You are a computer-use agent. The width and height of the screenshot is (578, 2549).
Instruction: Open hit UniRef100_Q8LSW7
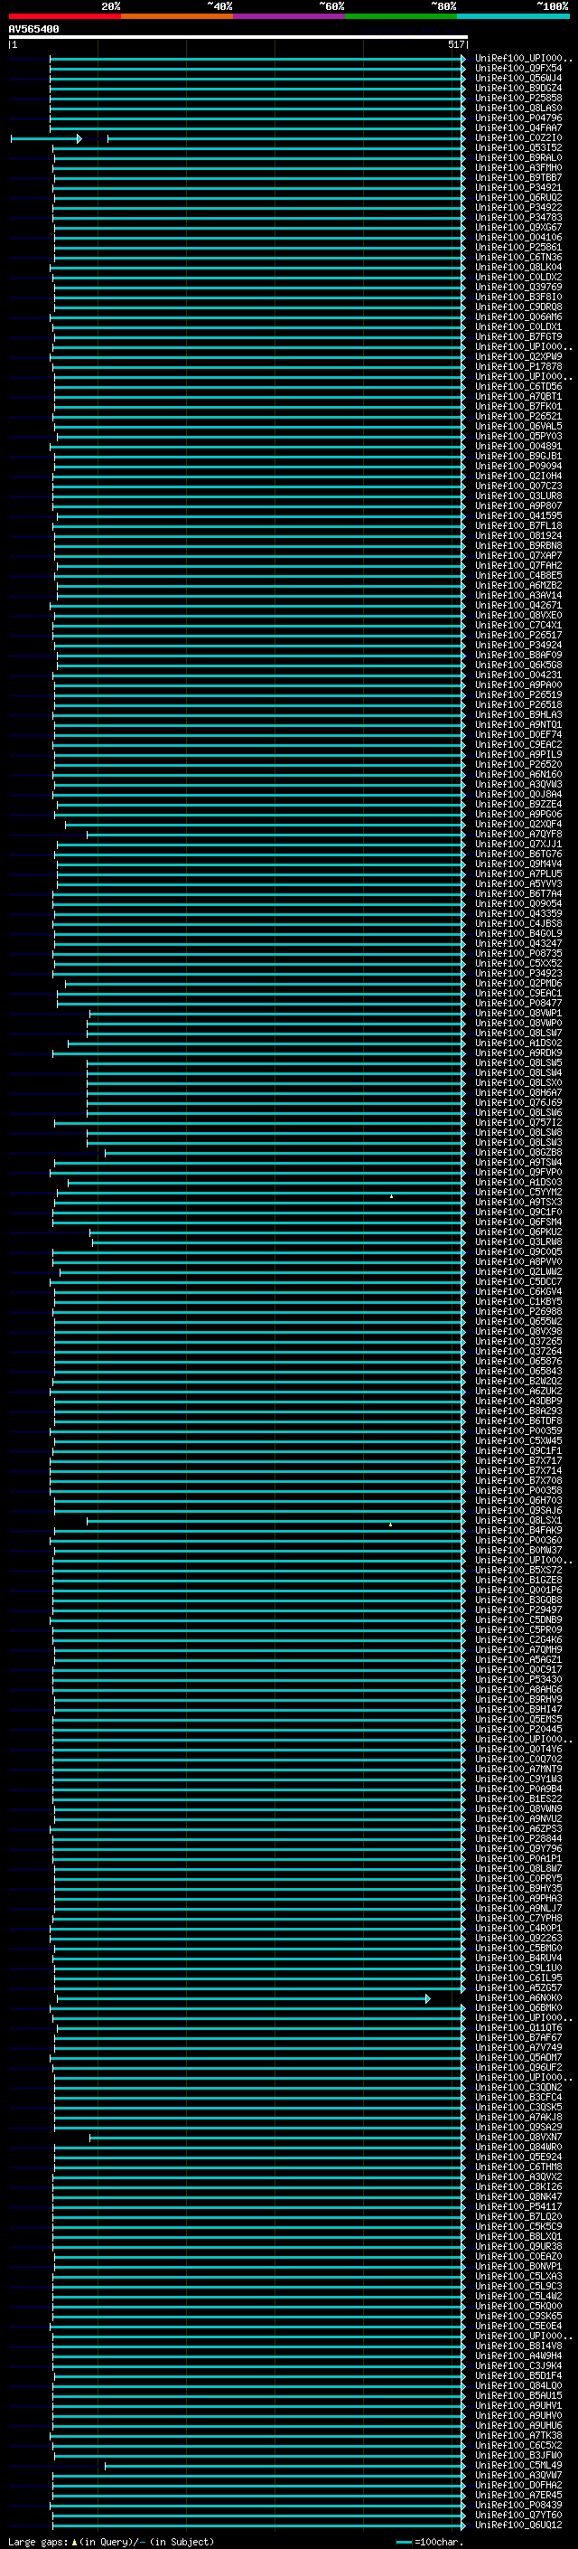pyautogui.click(x=517, y=1033)
